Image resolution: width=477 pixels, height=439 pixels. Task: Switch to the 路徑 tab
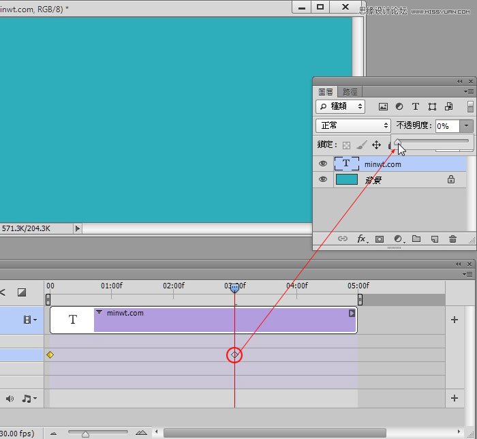(x=350, y=92)
